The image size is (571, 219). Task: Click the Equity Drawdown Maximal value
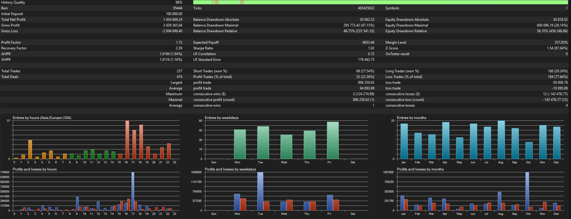tap(552, 25)
